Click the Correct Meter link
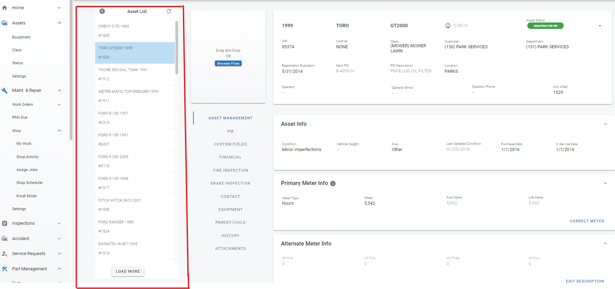 click(x=587, y=221)
